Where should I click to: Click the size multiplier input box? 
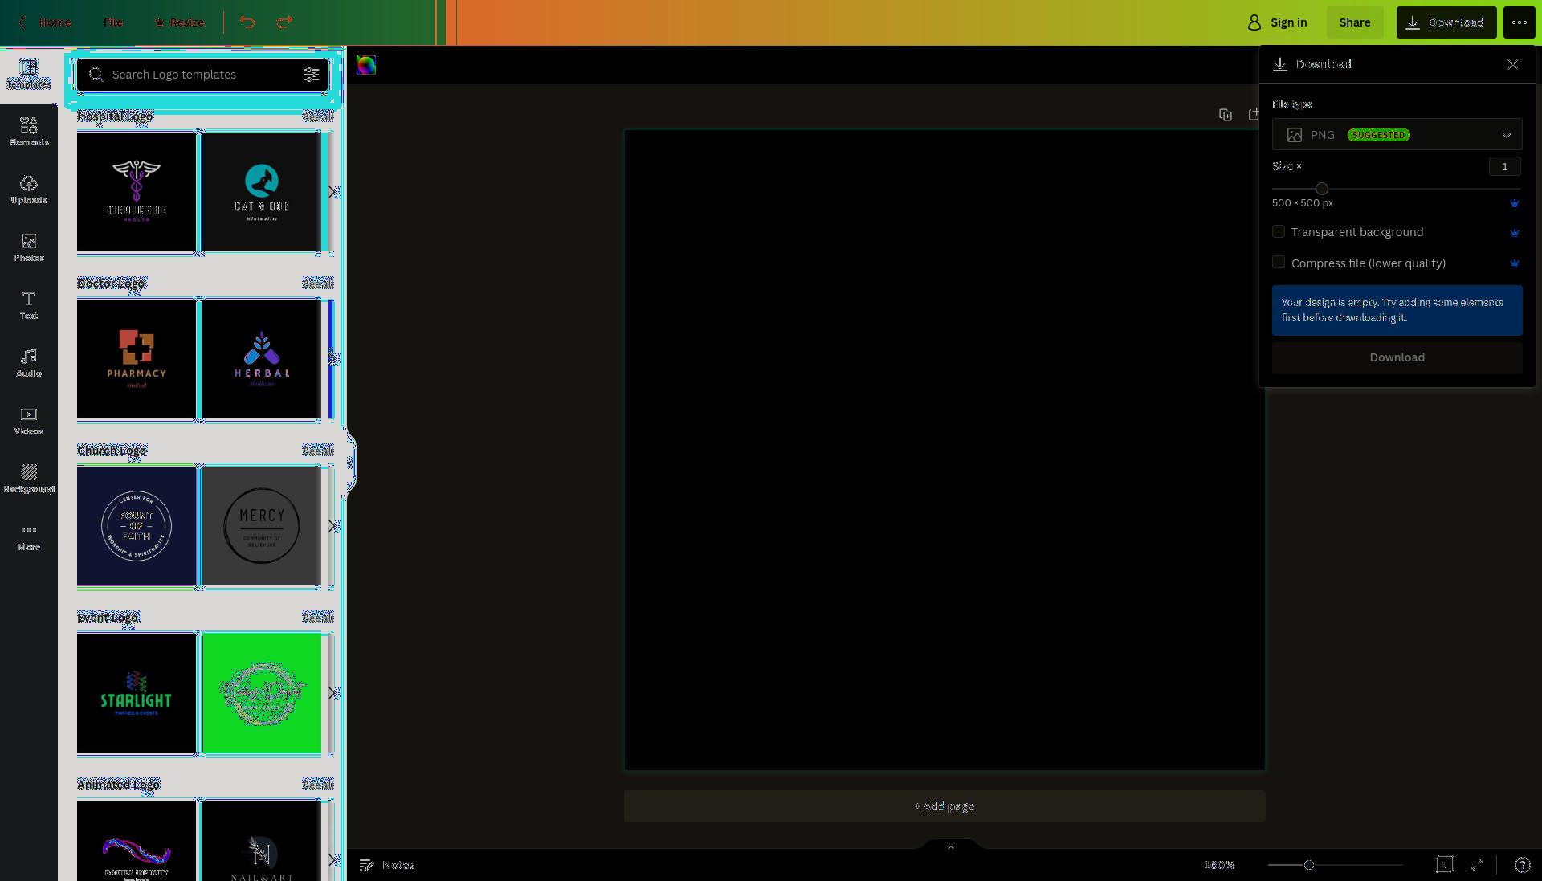pyautogui.click(x=1504, y=166)
